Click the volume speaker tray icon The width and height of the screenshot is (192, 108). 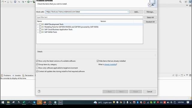click(x=161, y=102)
